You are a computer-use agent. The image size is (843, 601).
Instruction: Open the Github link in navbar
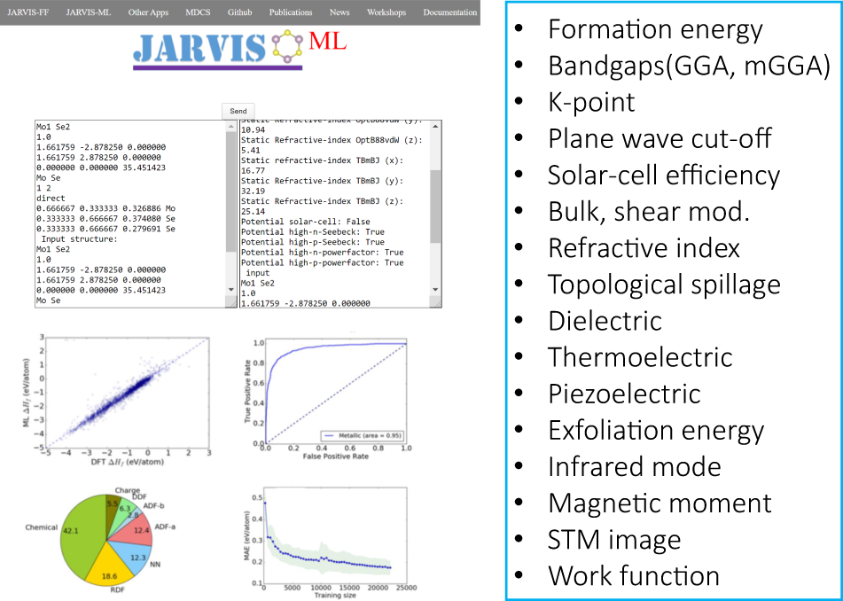point(240,12)
